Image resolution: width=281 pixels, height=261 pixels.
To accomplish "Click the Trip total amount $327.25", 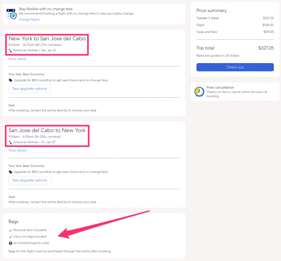I will [x=266, y=48].
